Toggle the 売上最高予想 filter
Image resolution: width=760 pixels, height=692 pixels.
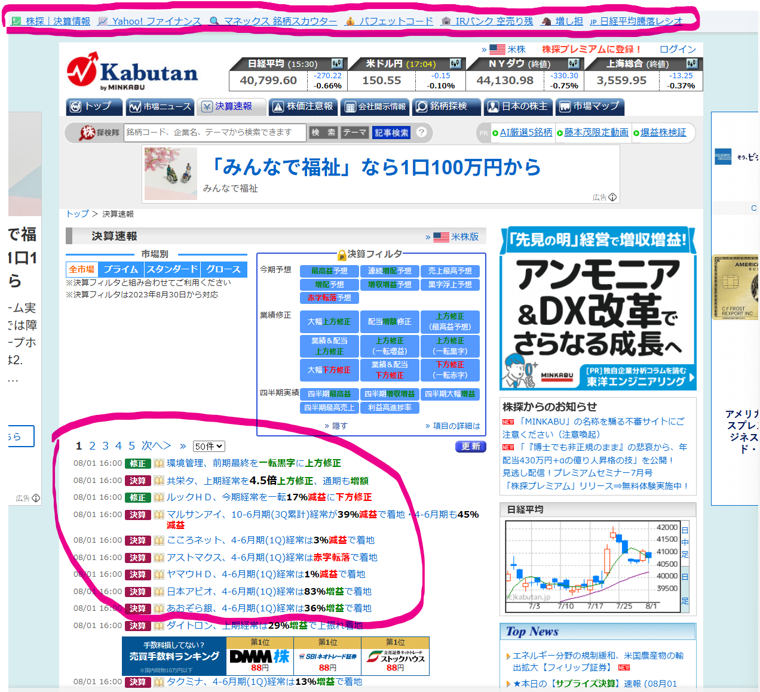pos(450,271)
